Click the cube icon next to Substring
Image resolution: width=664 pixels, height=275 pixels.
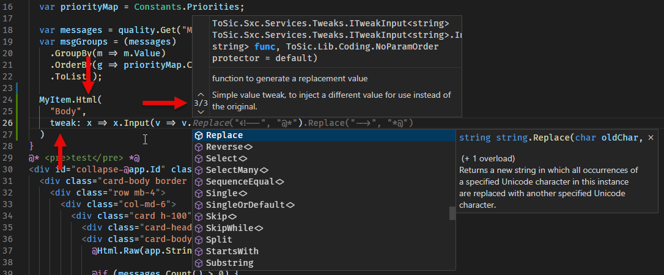[x=199, y=263]
